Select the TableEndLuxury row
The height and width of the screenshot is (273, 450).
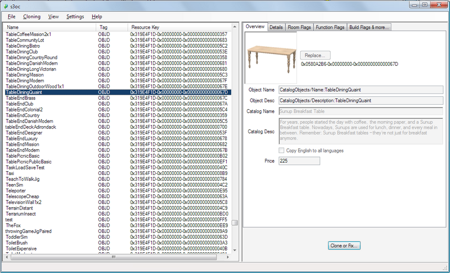point(118,138)
